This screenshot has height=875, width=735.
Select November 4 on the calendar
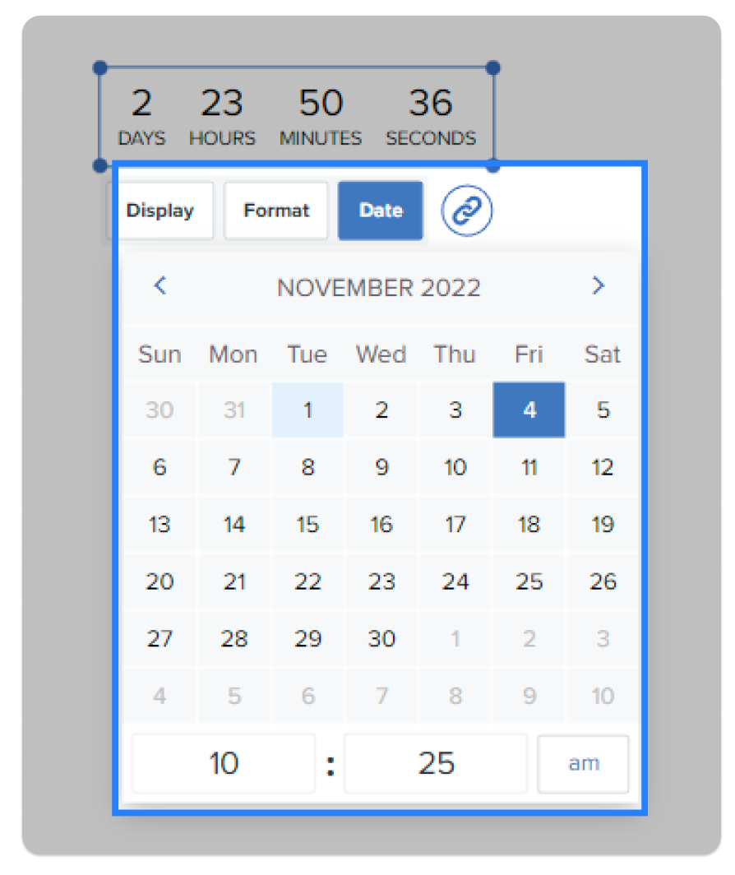click(x=529, y=410)
